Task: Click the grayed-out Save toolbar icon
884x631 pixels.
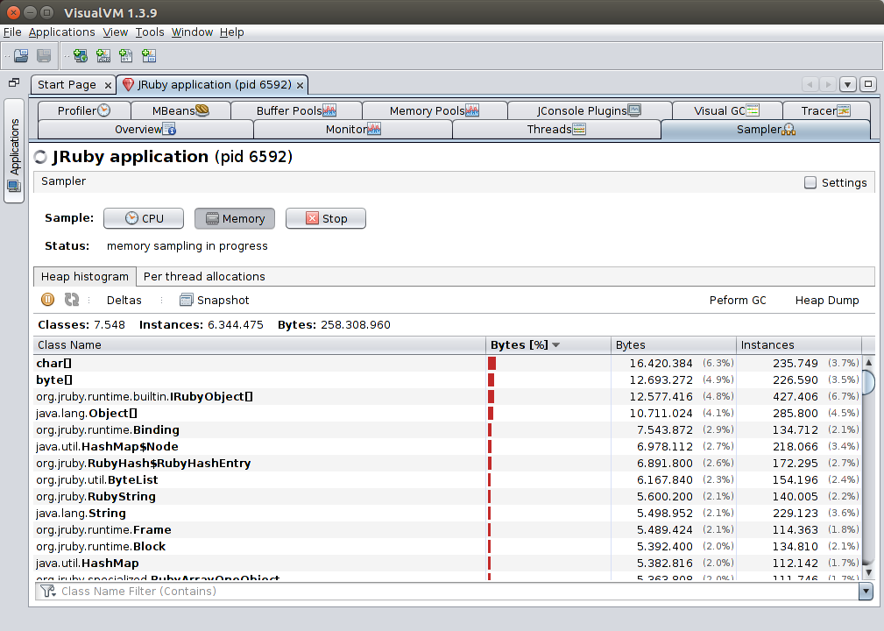Action: 44,56
